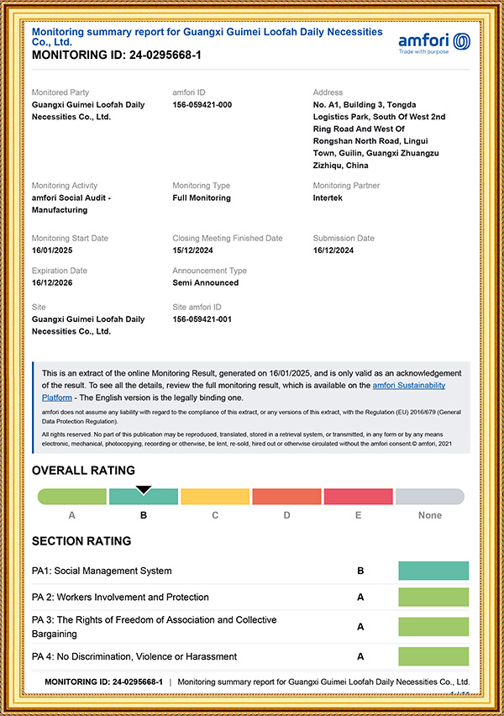Select the teal B overall rating segment
504x716 pixels.
click(144, 497)
